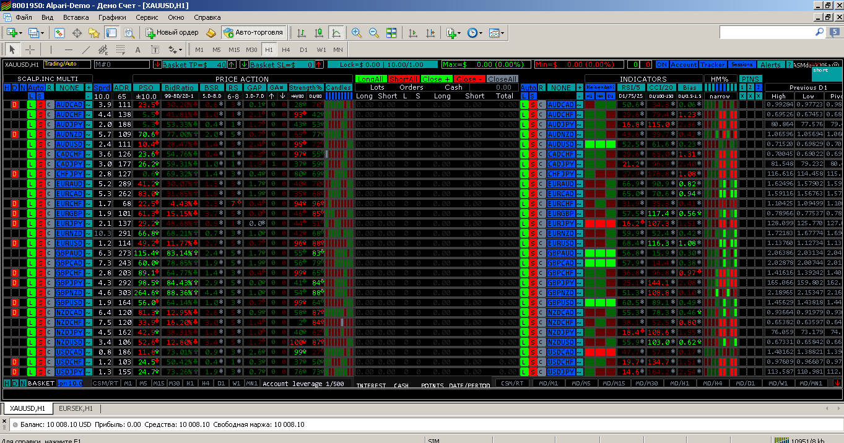Switch timeframe to H4
The height and width of the screenshot is (443, 844).
pos(286,49)
